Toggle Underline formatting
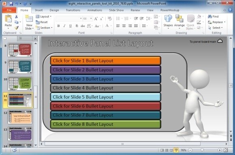 (70, 26)
